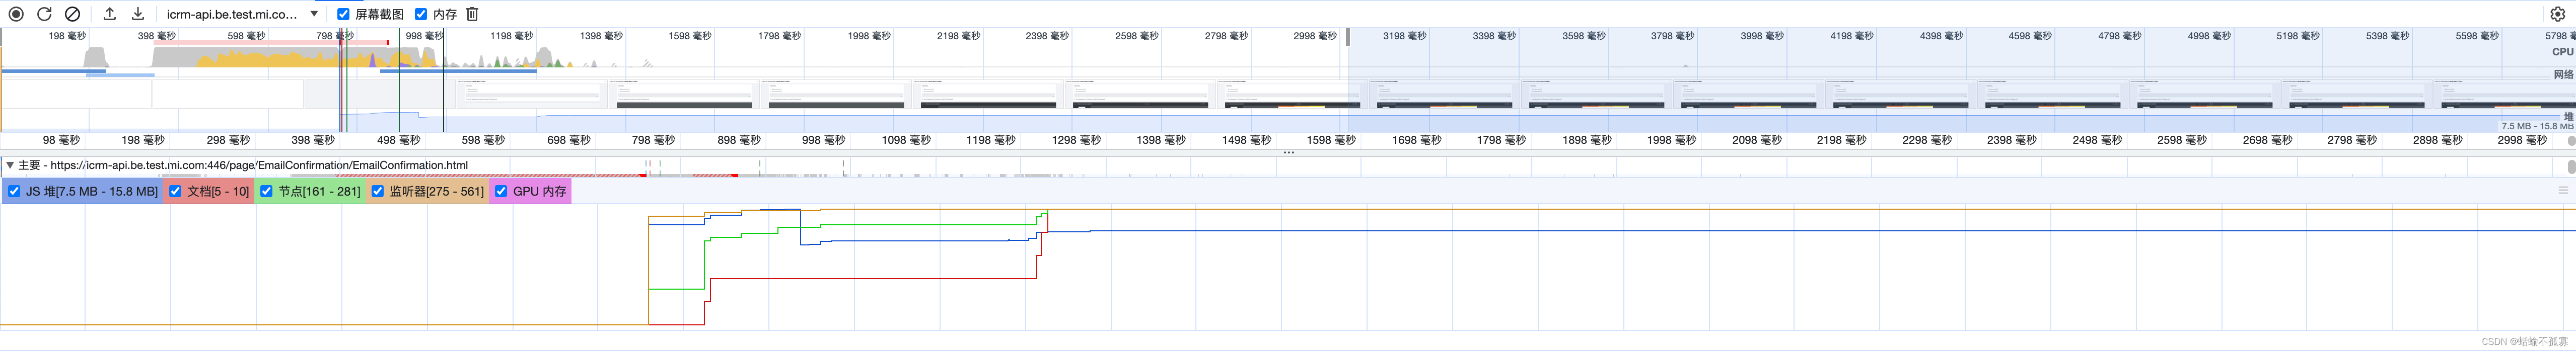Clear the current performance recording
Screen dimensions: 2576x351
[x=72, y=14]
